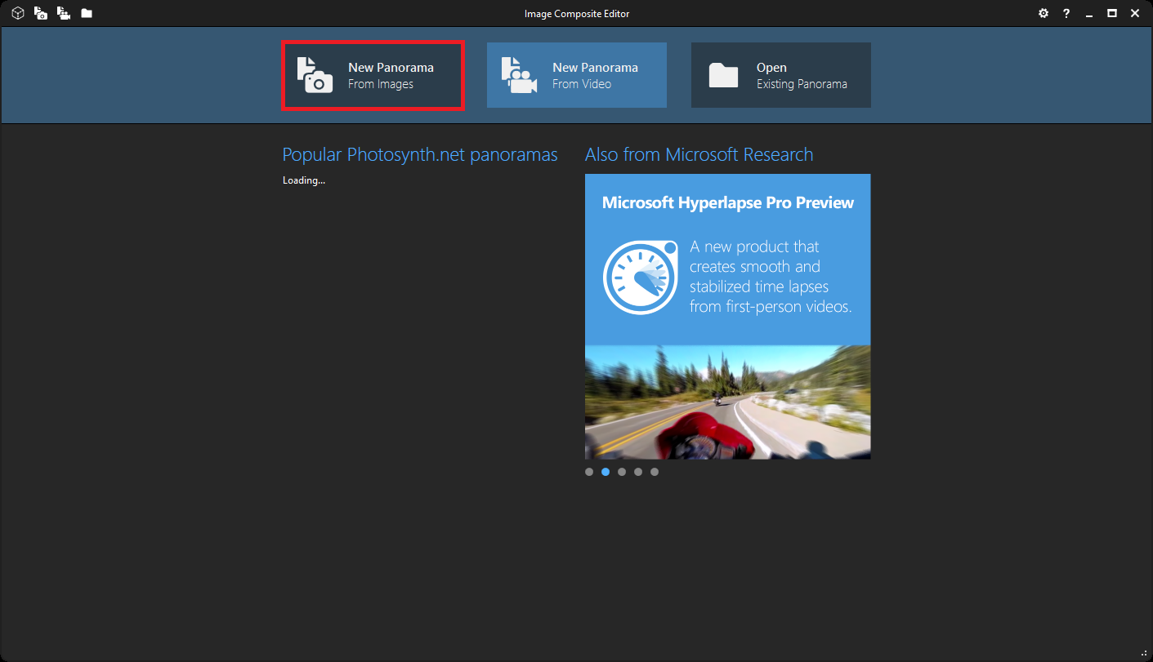Open help via the question mark icon
1153x662 pixels.
click(1066, 13)
